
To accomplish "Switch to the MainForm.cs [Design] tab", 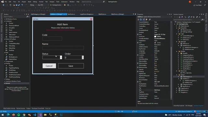I will point(118,14).
